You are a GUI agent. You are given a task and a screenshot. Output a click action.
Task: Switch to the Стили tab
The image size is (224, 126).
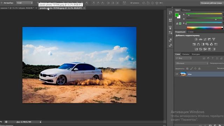pos(190,32)
